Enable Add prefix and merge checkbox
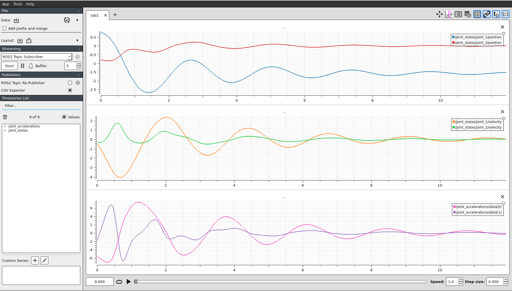 [x=4, y=28]
